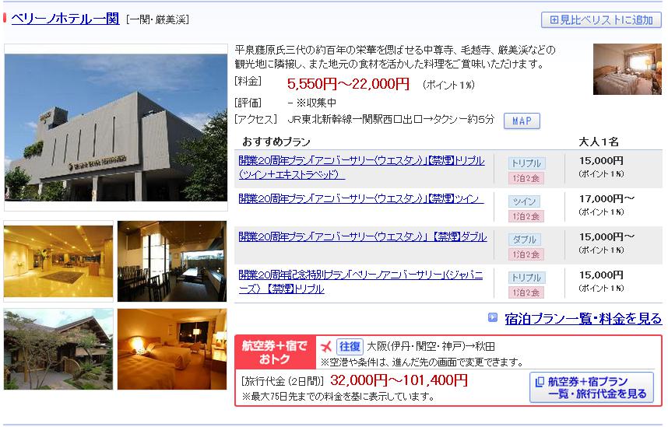
Task: Click the ダブル room type tag
Action: click(x=525, y=240)
